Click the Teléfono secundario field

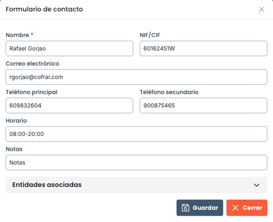[203, 105]
